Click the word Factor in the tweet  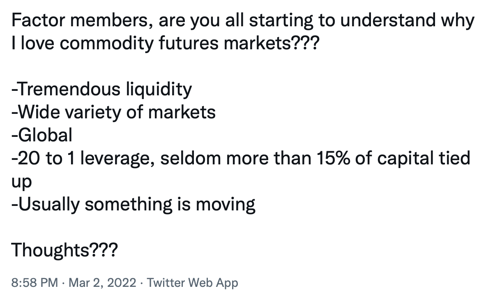click(38, 20)
